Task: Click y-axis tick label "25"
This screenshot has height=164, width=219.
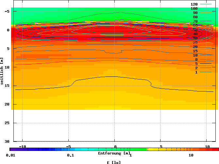Action: click(x=7, y=123)
